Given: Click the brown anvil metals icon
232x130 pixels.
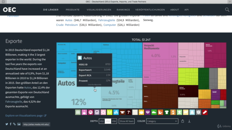Looking at the screenshot, I should pyautogui.click(x=123, y=112).
